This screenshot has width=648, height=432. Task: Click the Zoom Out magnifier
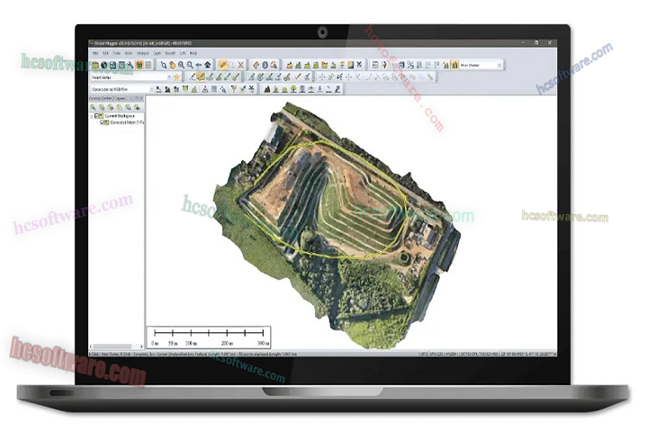tap(190, 65)
